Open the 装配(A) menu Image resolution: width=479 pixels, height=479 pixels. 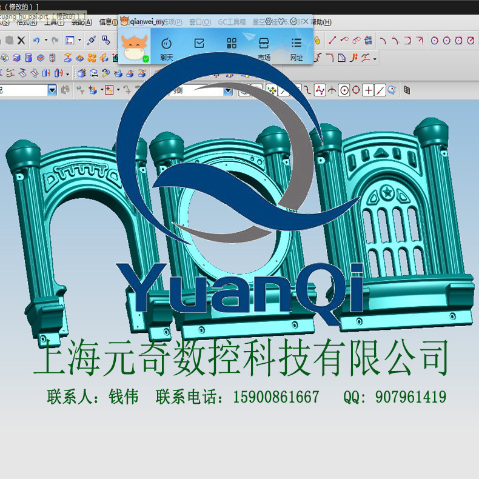click(x=82, y=22)
